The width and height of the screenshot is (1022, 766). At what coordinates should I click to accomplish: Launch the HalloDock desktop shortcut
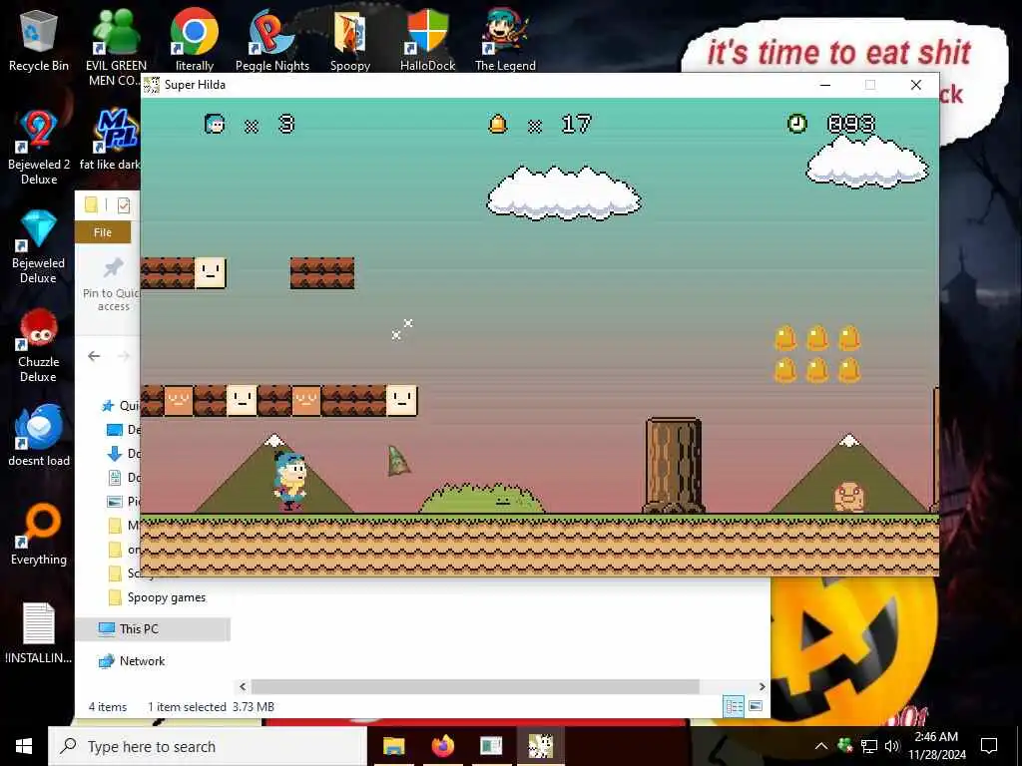coord(427,41)
